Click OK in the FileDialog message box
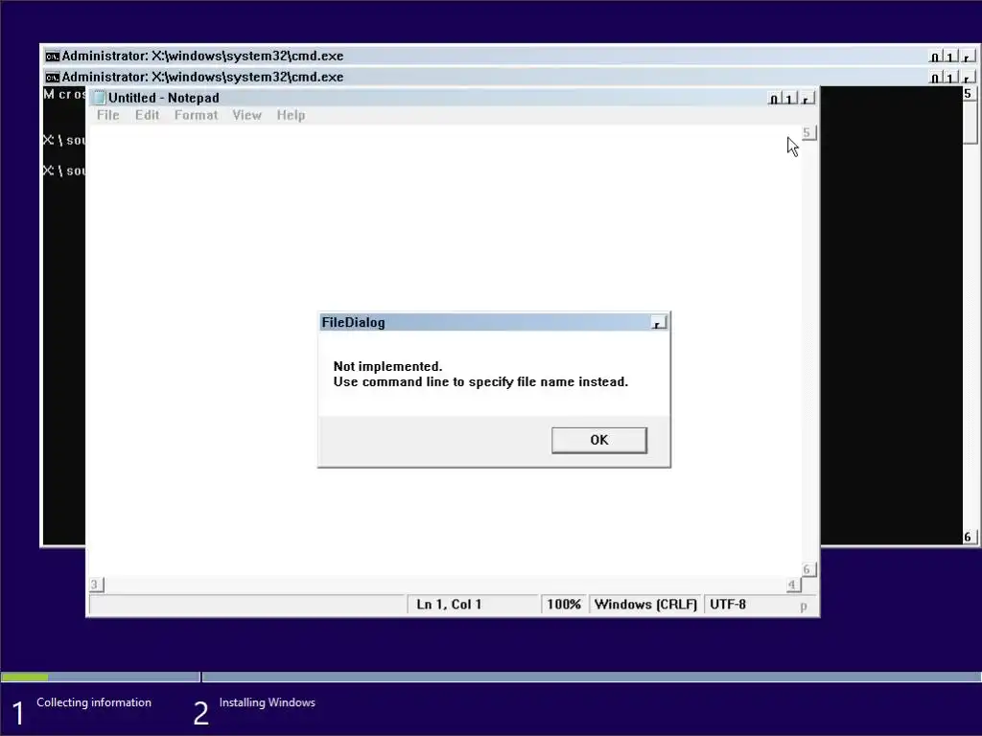 [x=598, y=440]
